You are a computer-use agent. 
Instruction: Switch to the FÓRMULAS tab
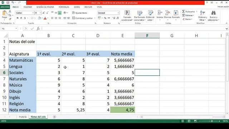[x=64, y=7]
